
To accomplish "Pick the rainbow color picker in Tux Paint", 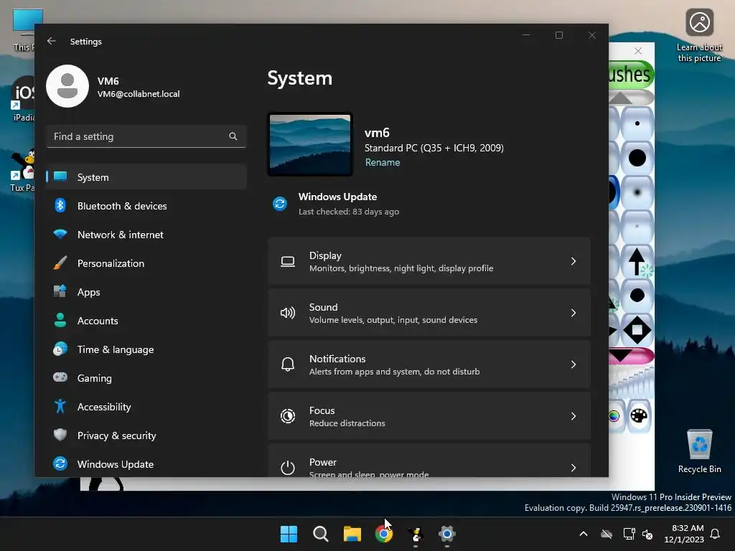I will [614, 416].
